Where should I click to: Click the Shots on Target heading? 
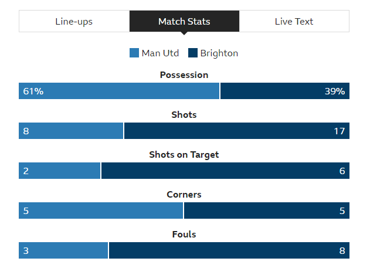(x=184, y=155)
